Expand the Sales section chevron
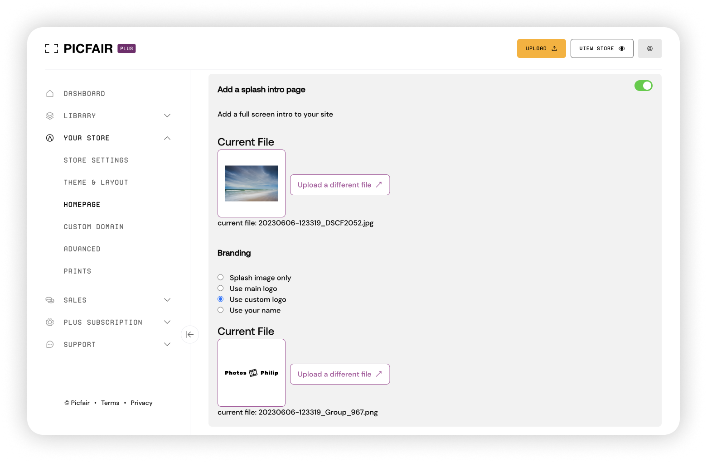 point(167,300)
